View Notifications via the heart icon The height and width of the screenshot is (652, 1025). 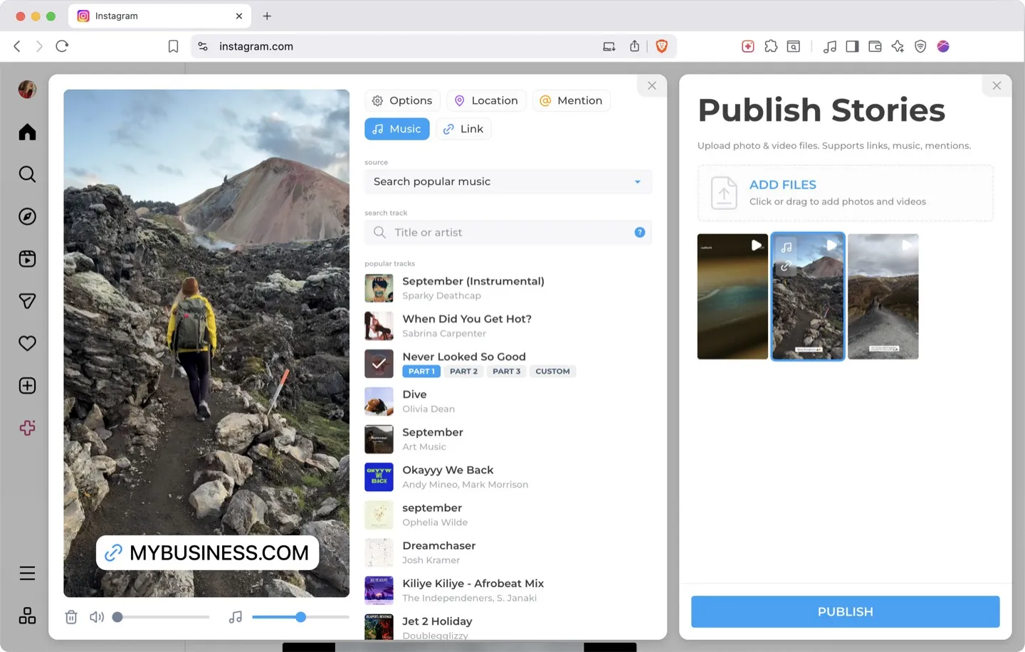26,343
